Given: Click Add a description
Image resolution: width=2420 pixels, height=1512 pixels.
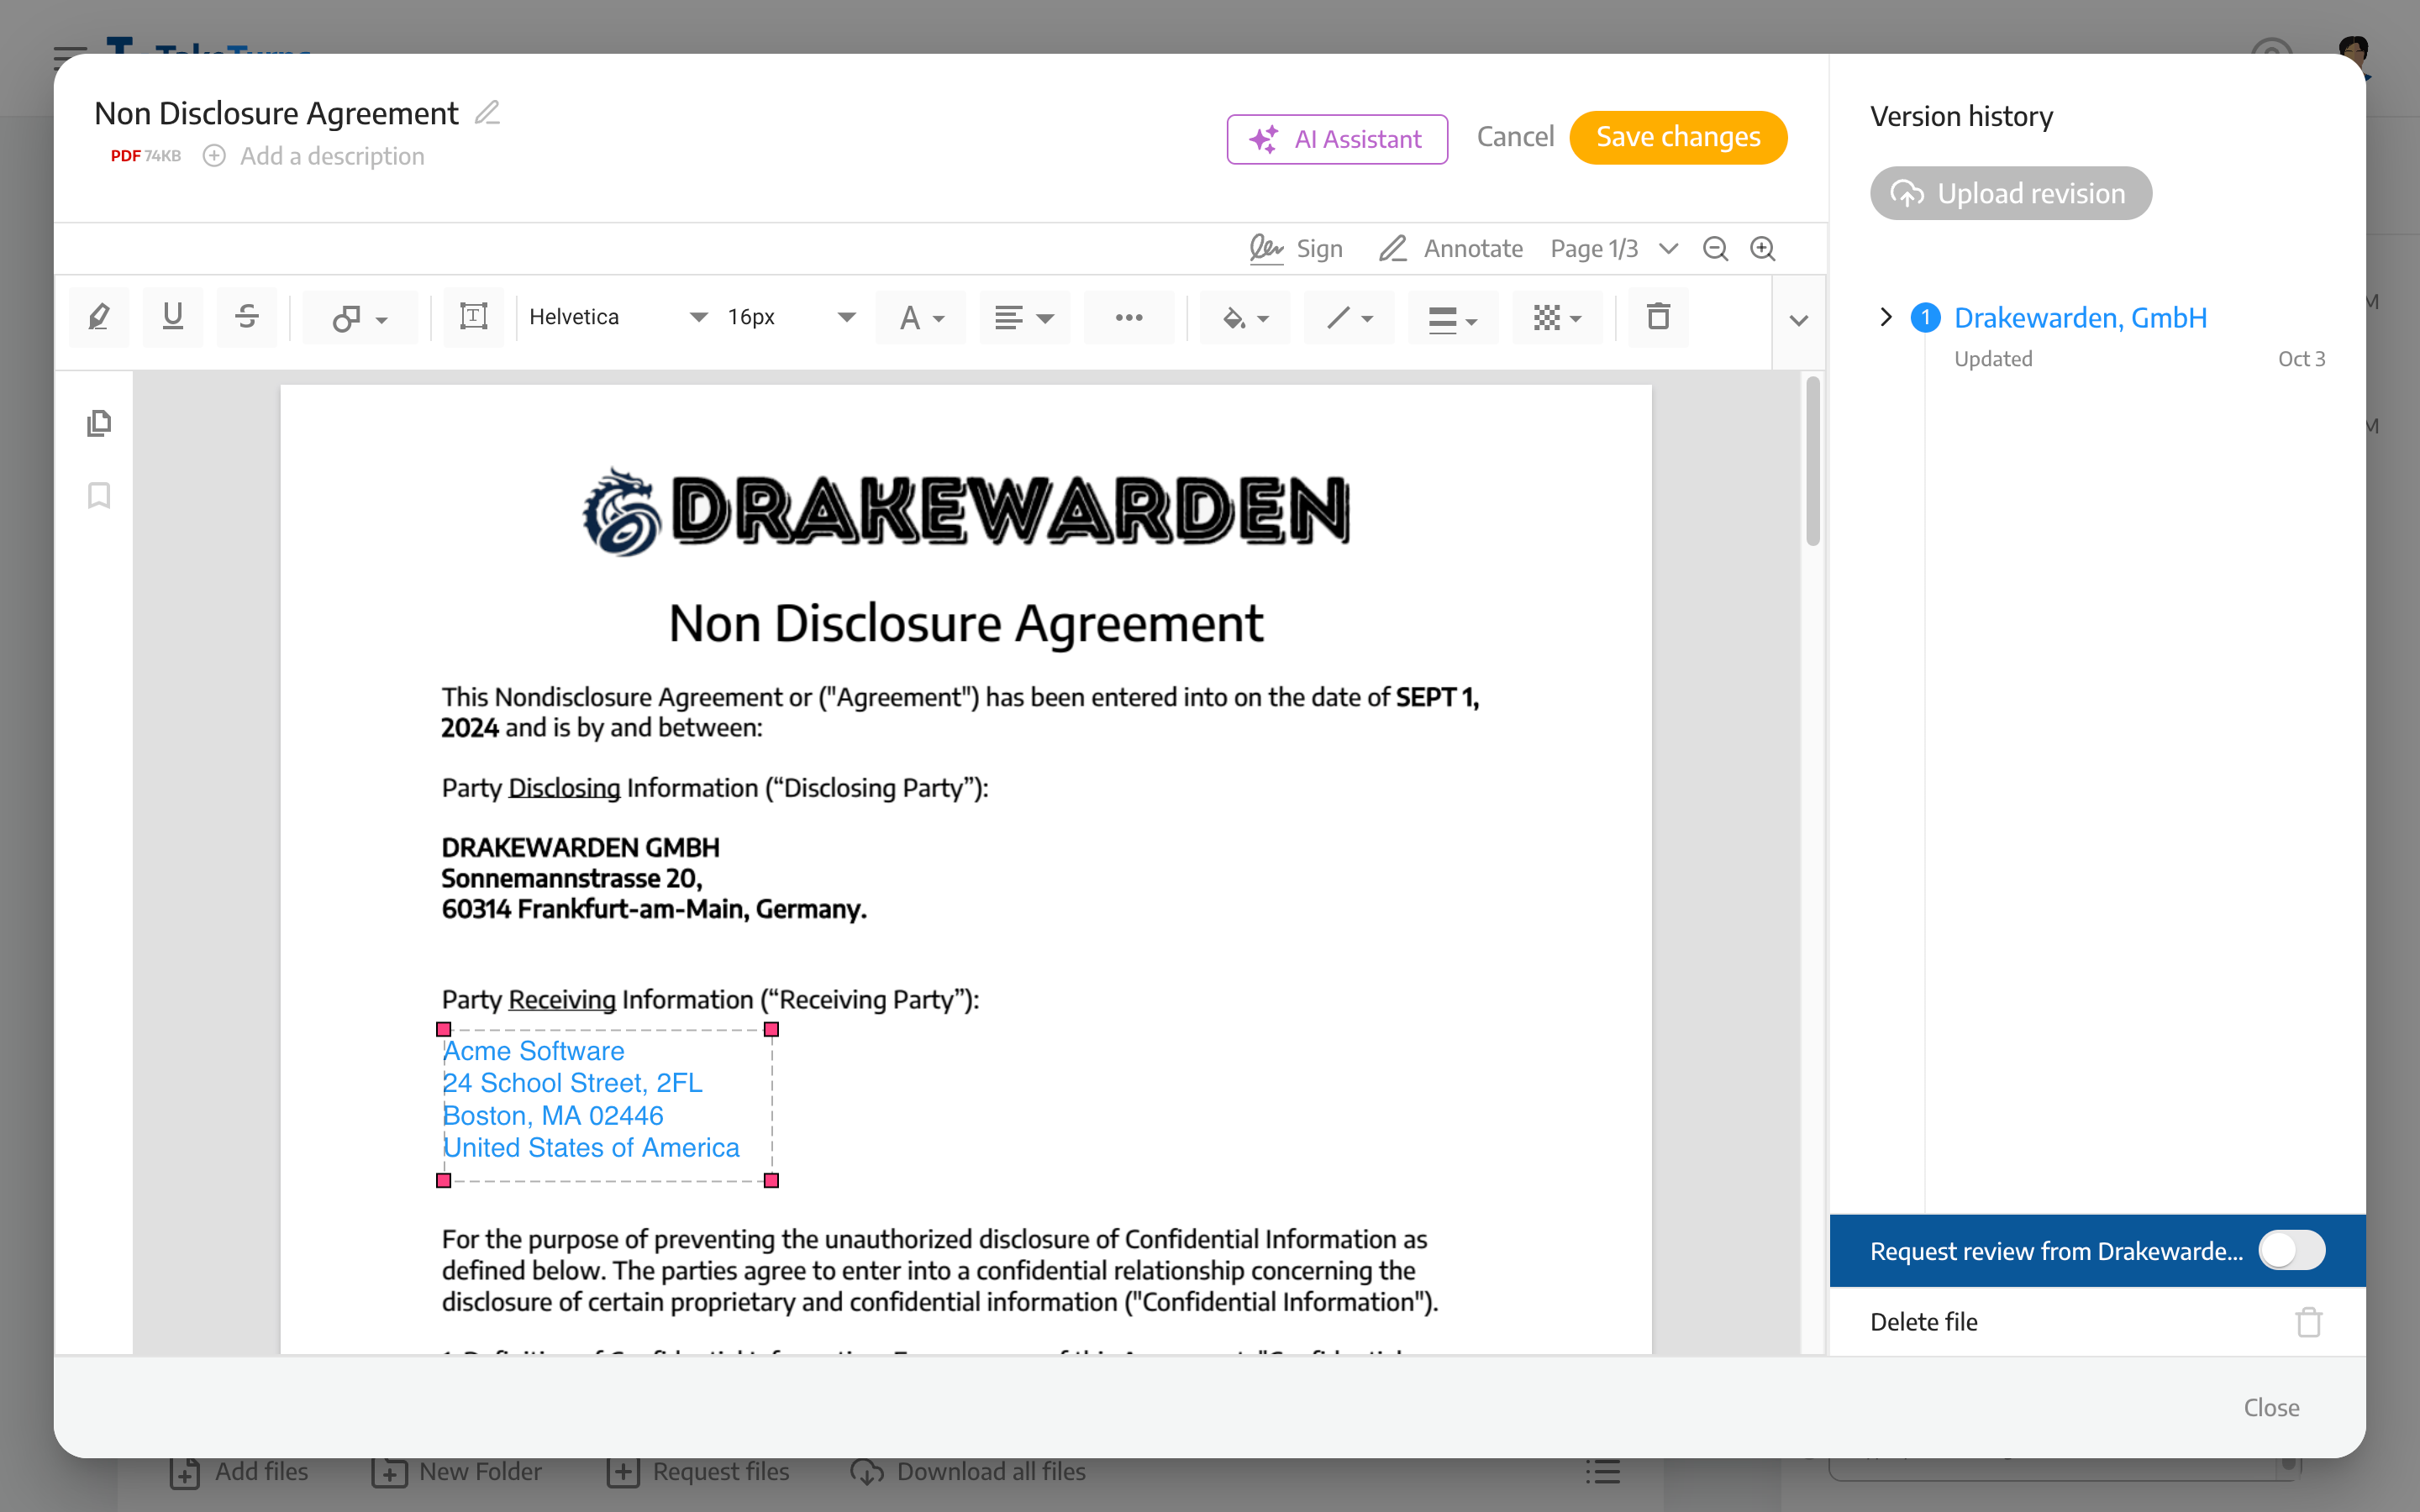Looking at the screenshot, I should tap(315, 156).
